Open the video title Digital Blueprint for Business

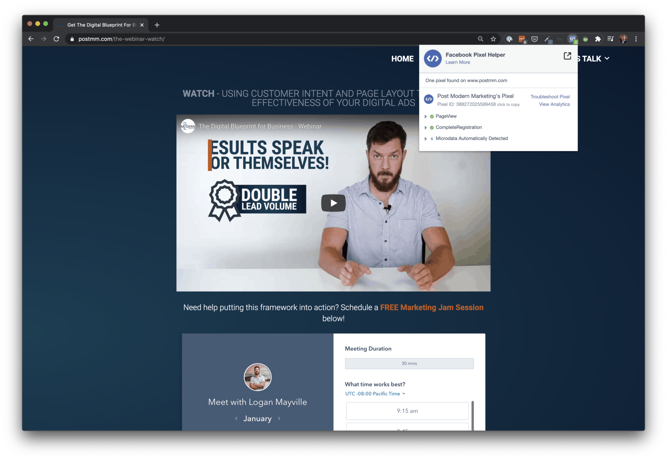pos(260,126)
